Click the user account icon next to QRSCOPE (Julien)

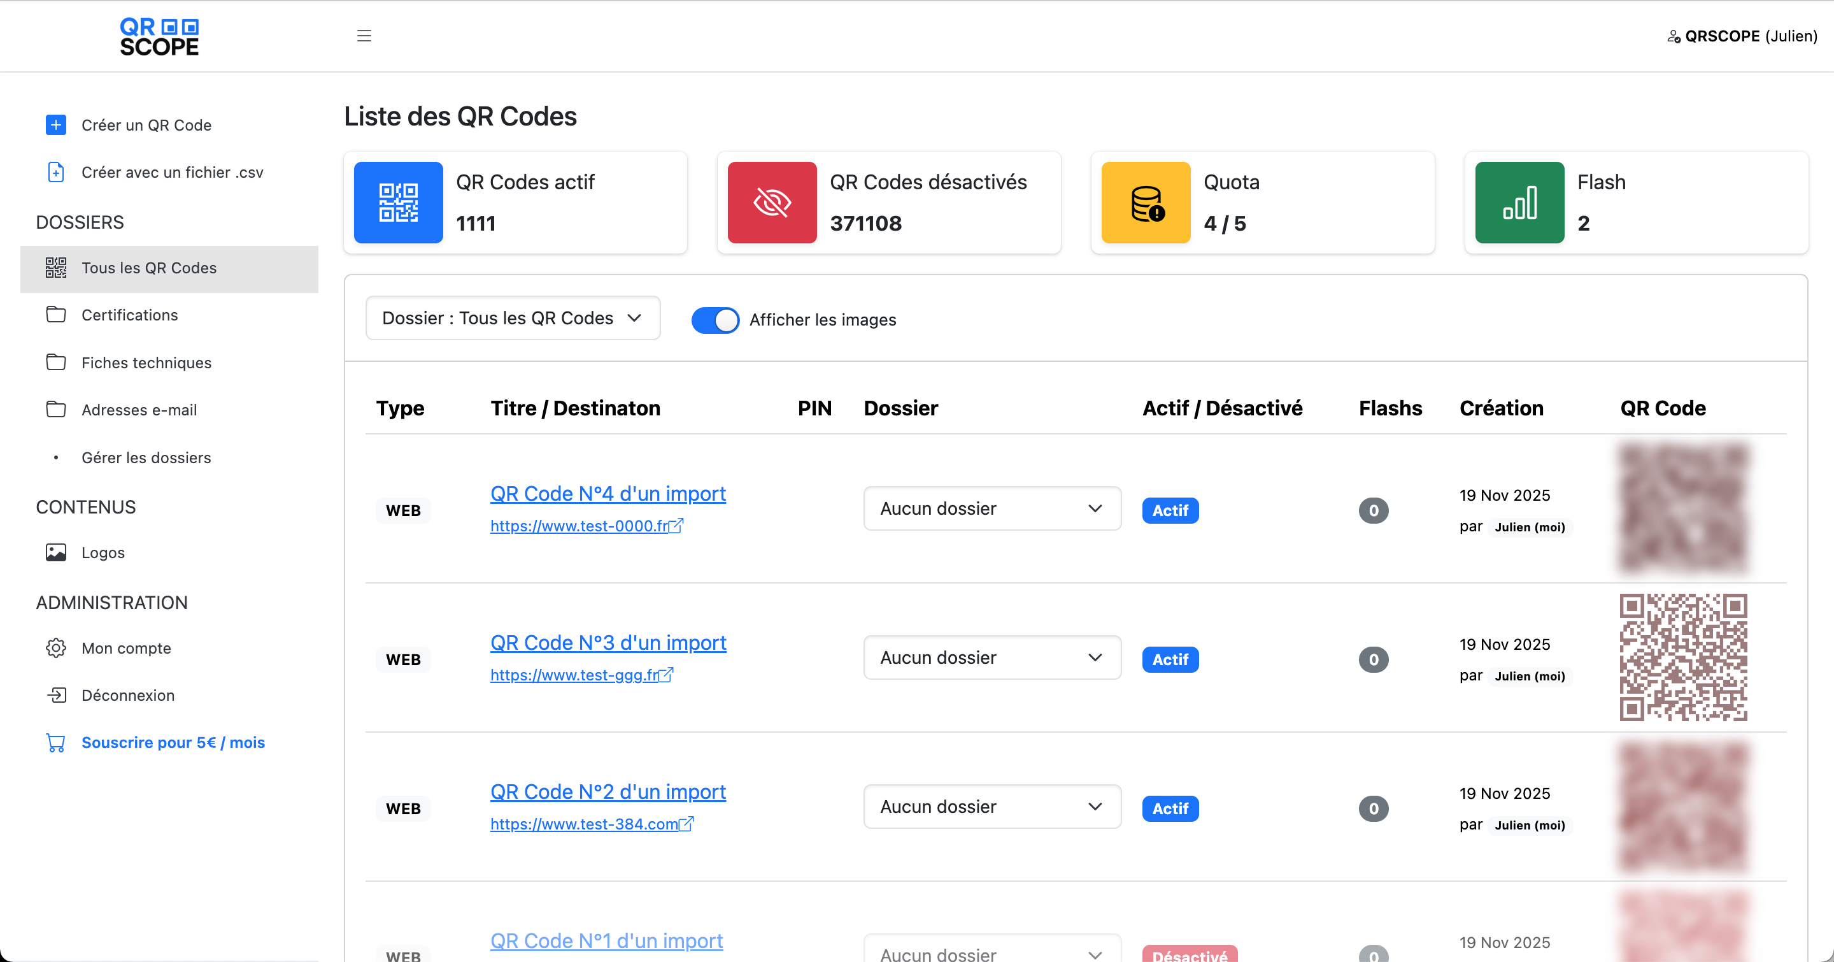(x=1674, y=36)
